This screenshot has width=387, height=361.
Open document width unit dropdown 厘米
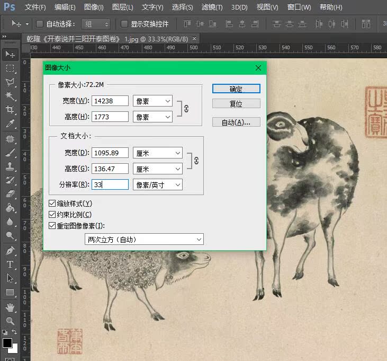[158, 153]
